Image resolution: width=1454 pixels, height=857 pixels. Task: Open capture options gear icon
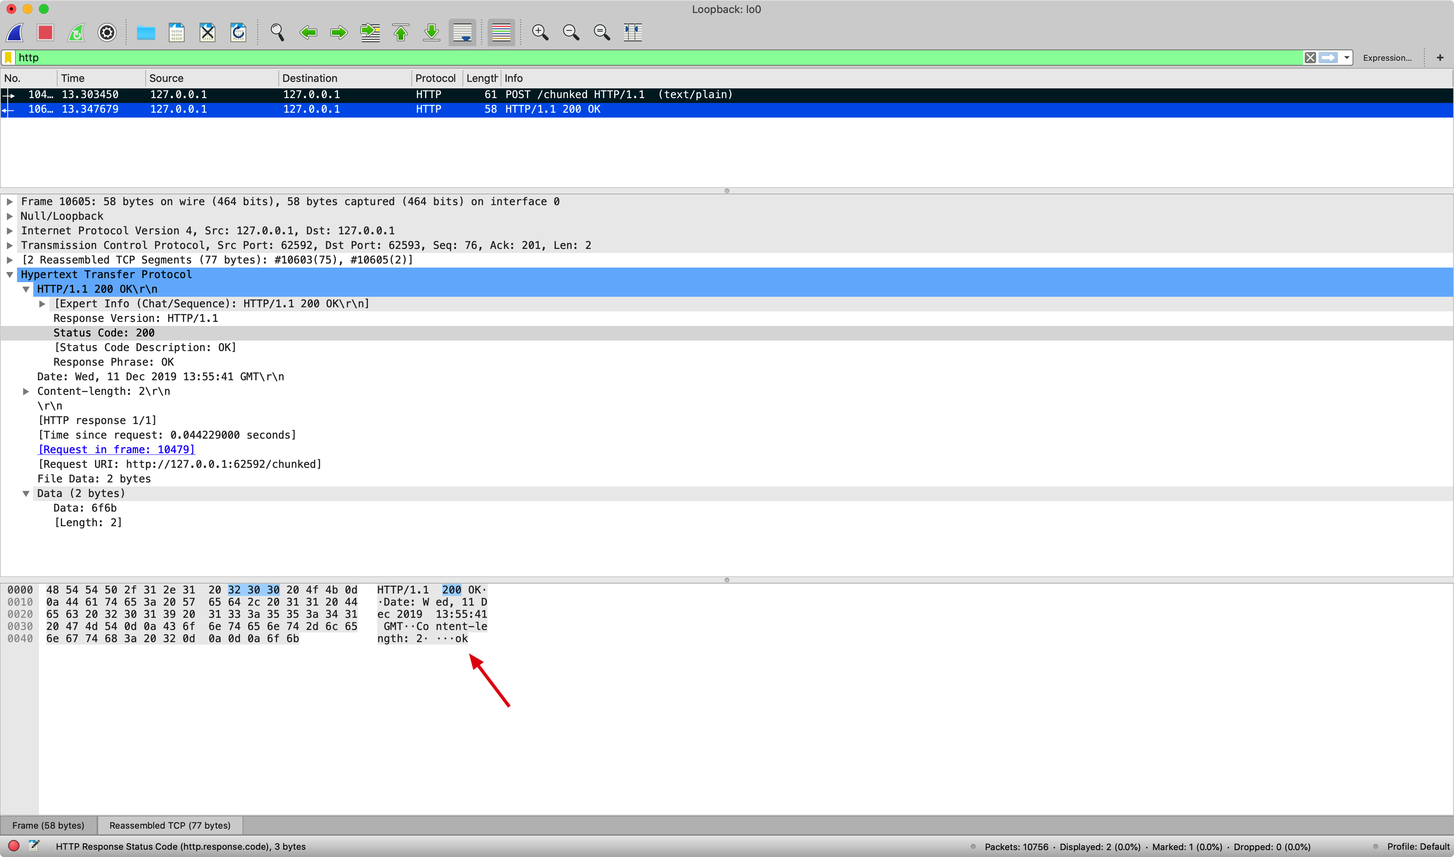pos(107,32)
